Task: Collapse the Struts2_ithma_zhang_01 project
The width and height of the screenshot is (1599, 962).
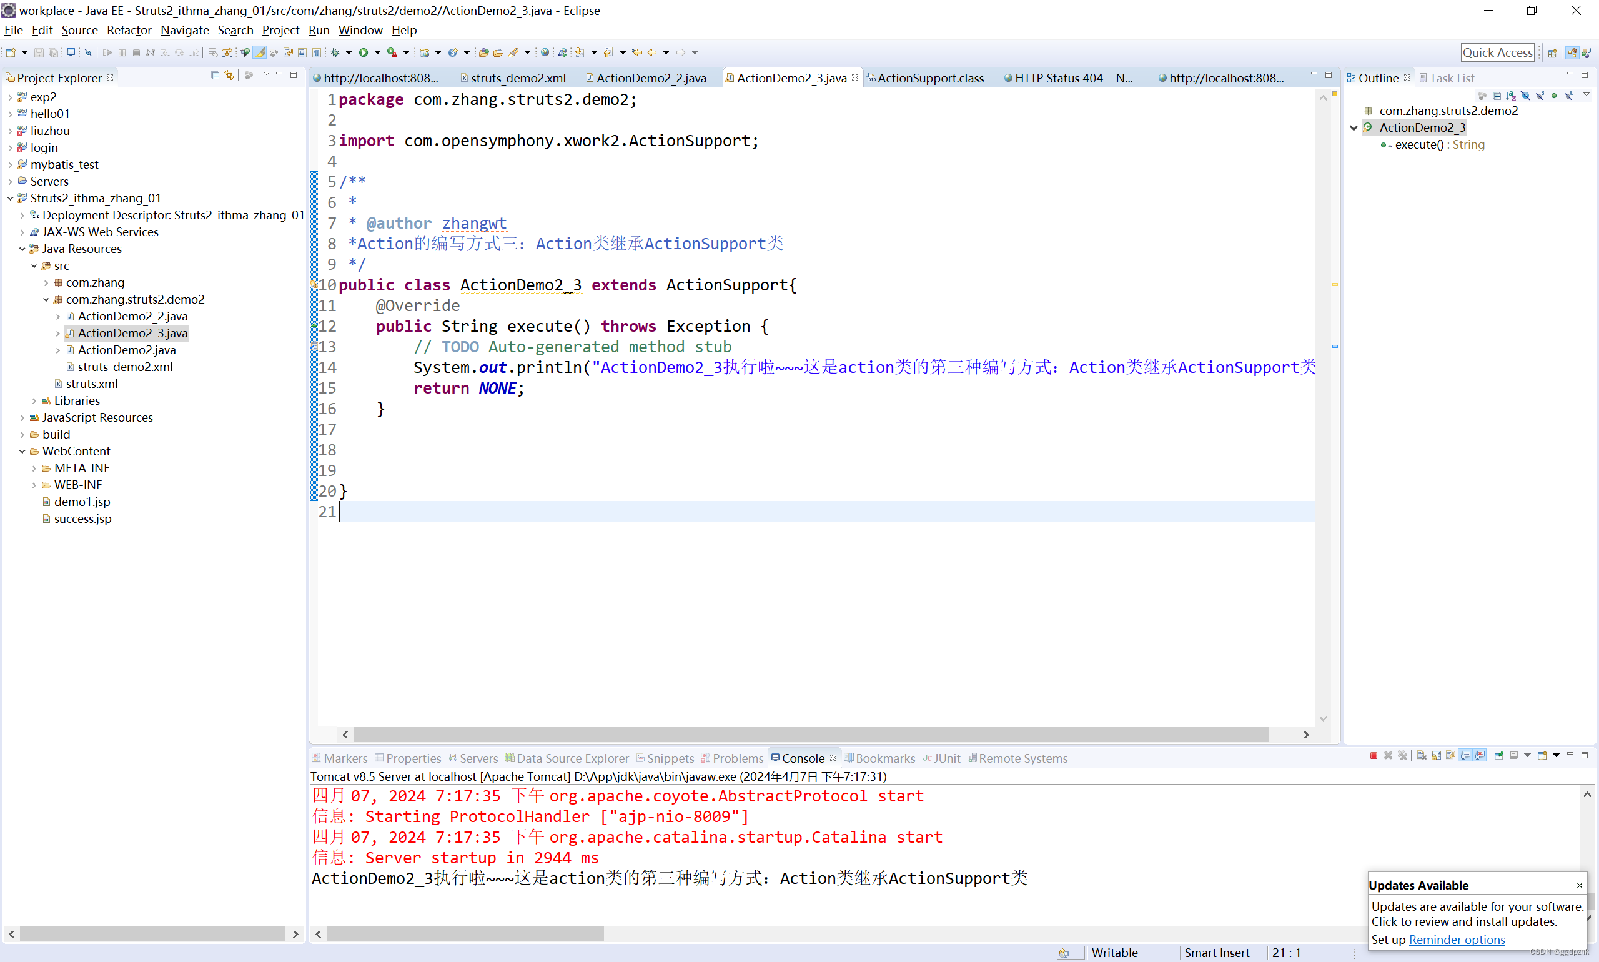Action: click(x=11, y=198)
